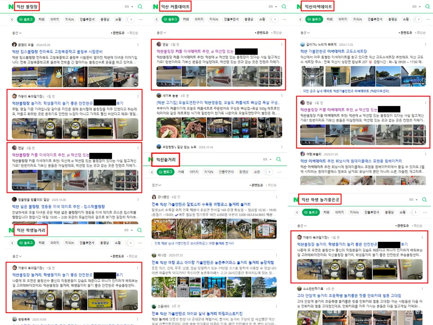Expand the 옵션 dropdown in the 익산 볼링장 panel
This screenshot has height=325, width=433.
(x=17, y=33)
